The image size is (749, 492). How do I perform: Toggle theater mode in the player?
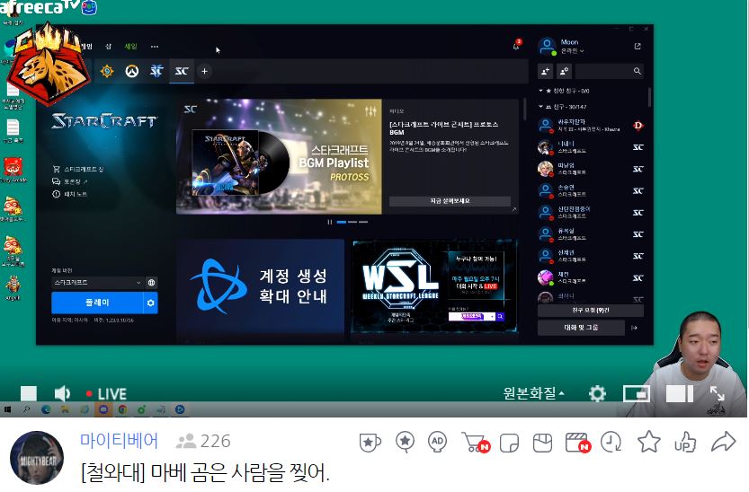click(x=679, y=394)
